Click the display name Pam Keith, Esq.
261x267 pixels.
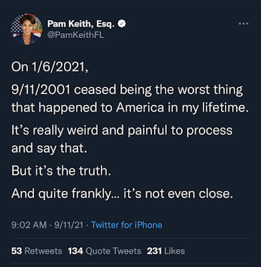click(x=81, y=24)
